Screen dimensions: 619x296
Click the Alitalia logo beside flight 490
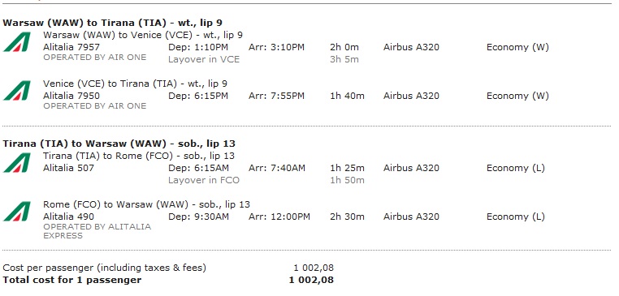click(x=17, y=212)
